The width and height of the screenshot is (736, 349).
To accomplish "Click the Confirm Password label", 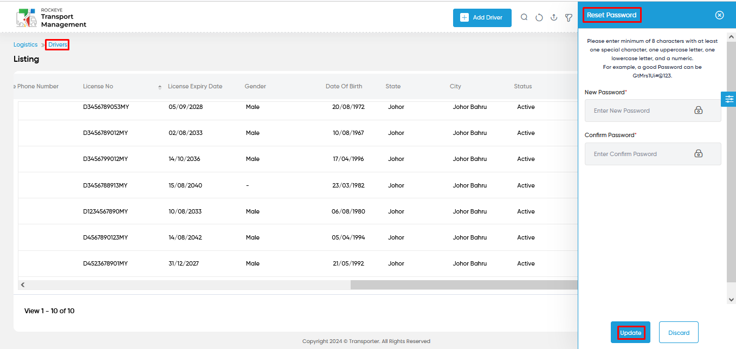I will pyautogui.click(x=610, y=135).
